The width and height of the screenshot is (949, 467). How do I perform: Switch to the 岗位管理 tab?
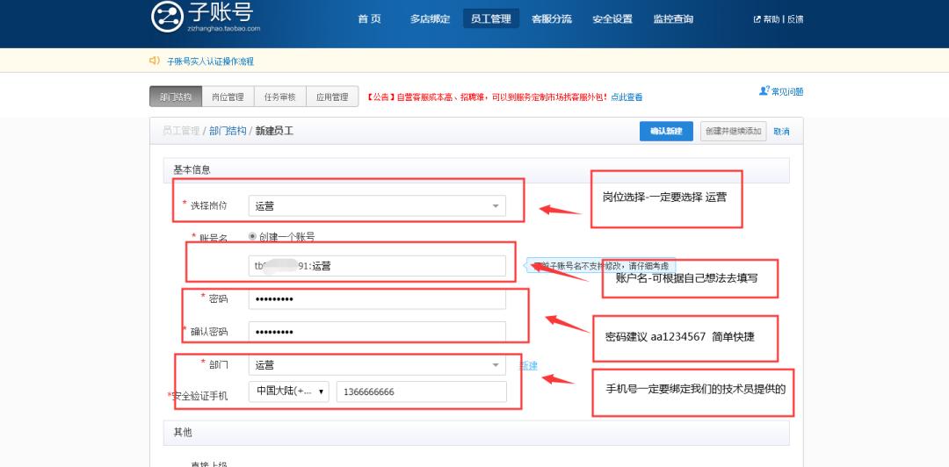[228, 97]
